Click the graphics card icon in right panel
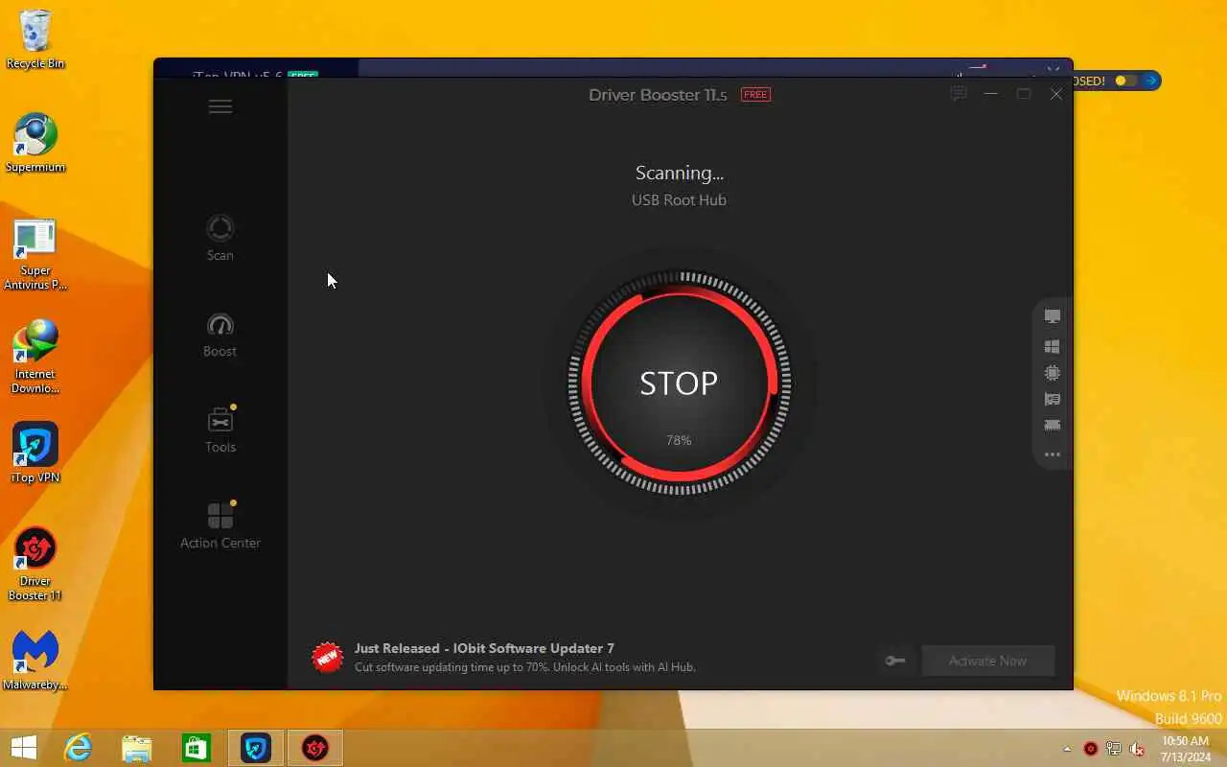Viewport: 1227px width, 767px height. (1053, 399)
